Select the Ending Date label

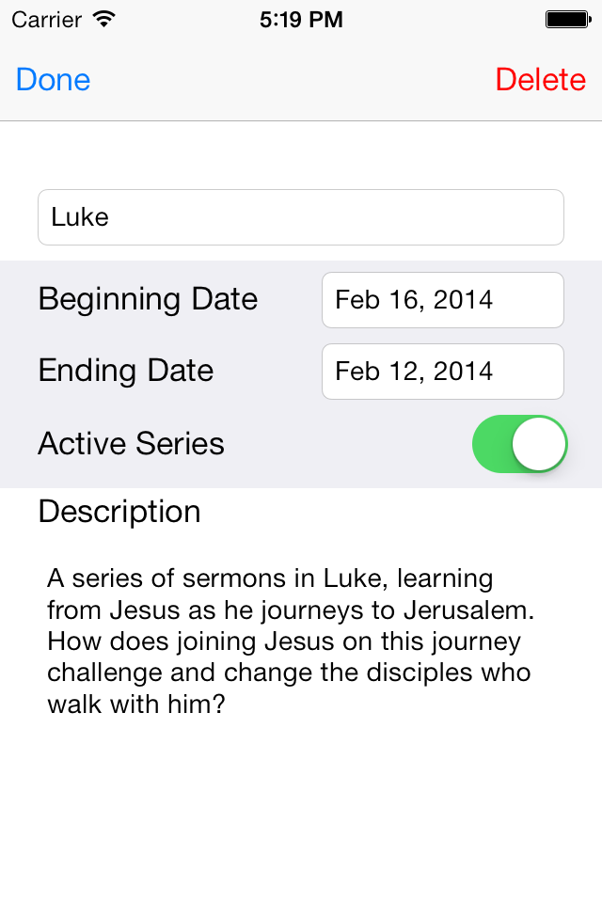[126, 371]
